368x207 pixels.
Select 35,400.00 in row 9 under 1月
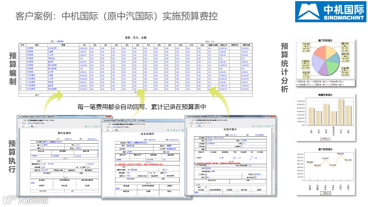83,76
